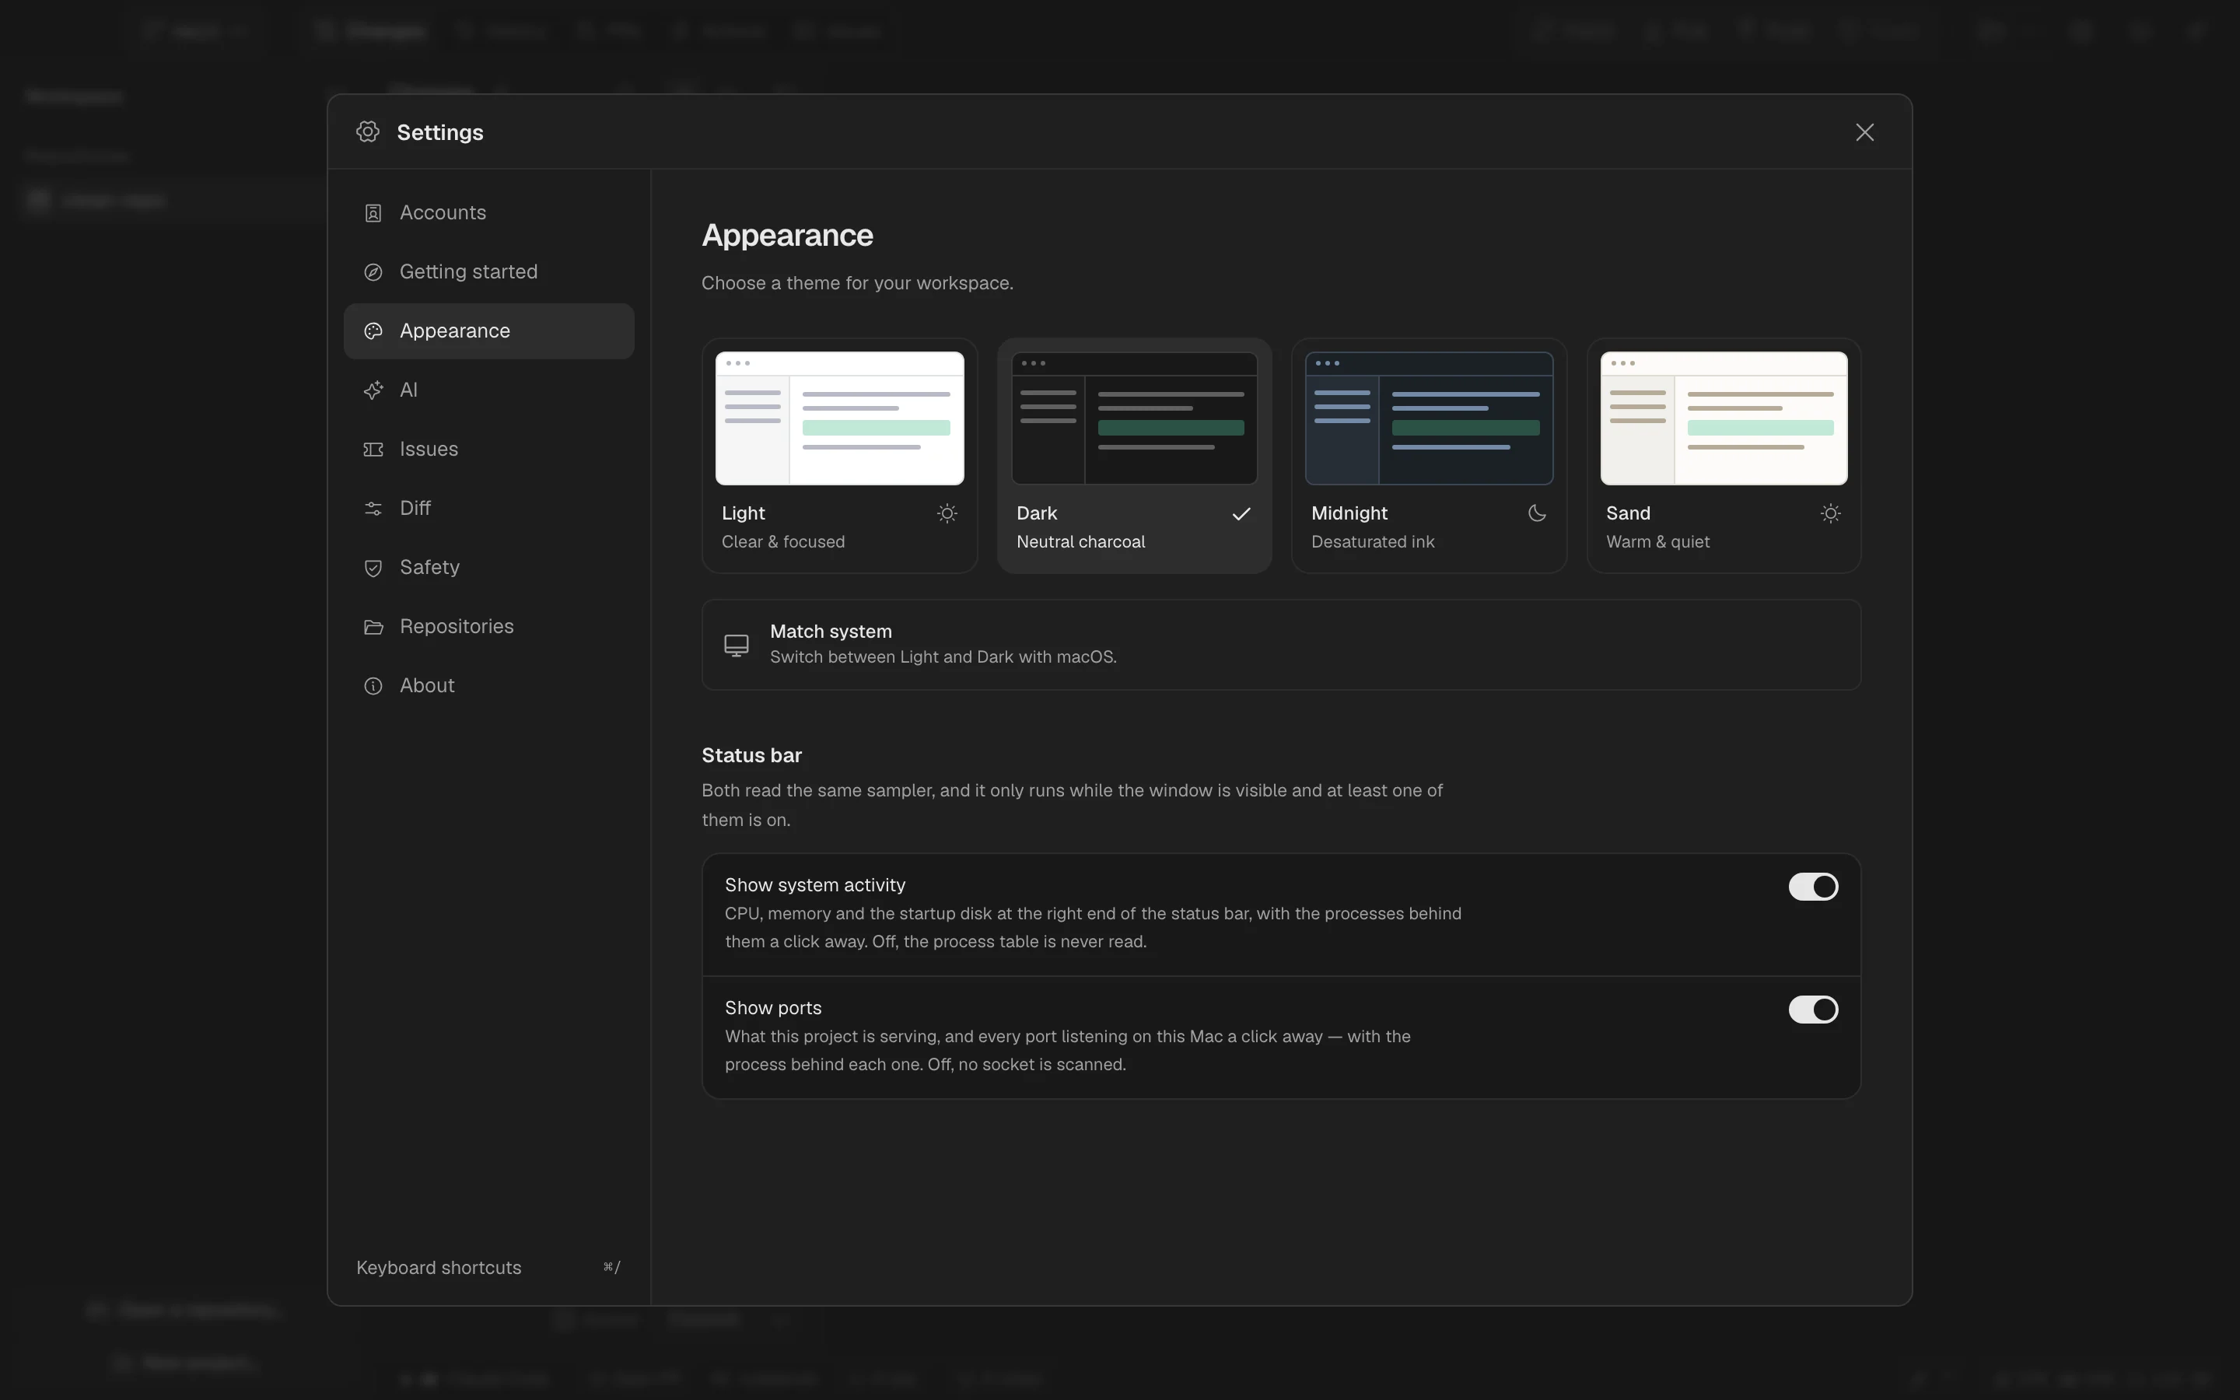The height and width of the screenshot is (1400, 2240).
Task: Click the Settings gear icon in header
Action: tap(369, 131)
